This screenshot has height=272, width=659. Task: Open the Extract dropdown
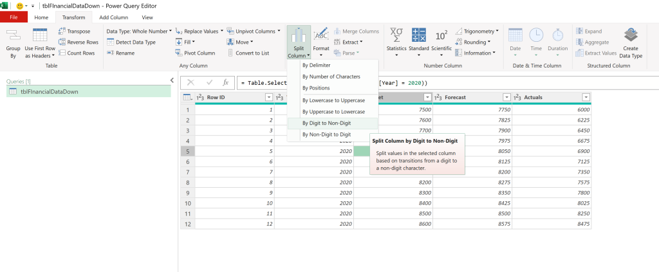(x=348, y=42)
